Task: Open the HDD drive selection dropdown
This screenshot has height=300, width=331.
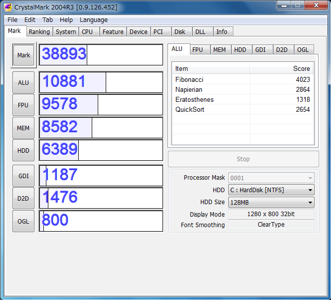Action: coord(271,190)
